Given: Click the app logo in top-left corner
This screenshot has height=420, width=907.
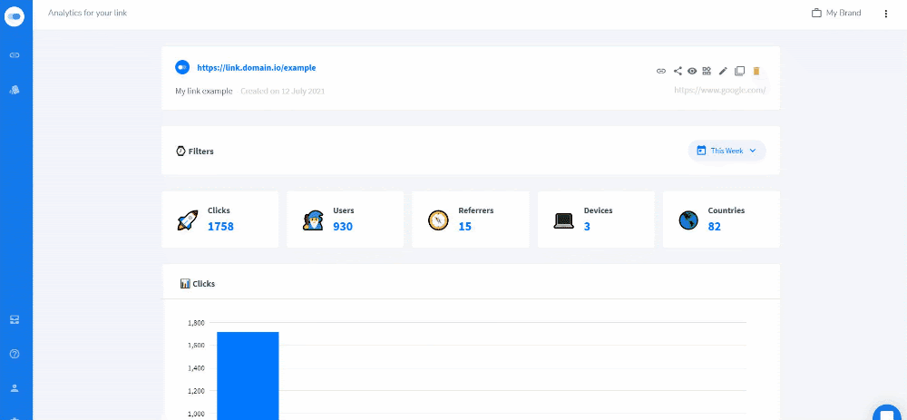Looking at the screenshot, I should click(x=15, y=15).
